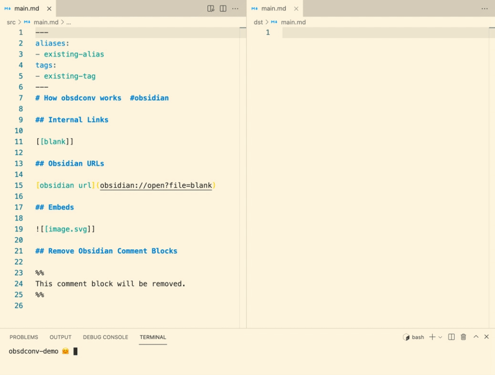Click the 'existing-tag' text on line 5
This screenshot has width=495, height=375.
(x=69, y=76)
